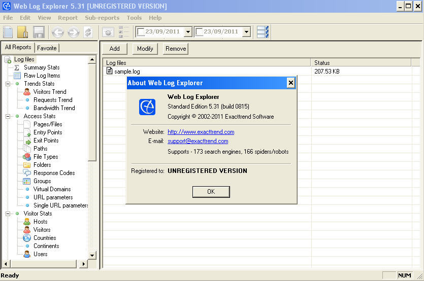The width and height of the screenshot is (424, 281).
Task: Click the Modify button
Action: 145,49
